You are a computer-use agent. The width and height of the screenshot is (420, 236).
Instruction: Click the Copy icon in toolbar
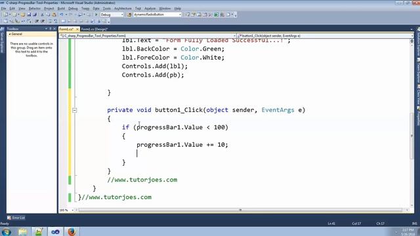tap(48, 14)
